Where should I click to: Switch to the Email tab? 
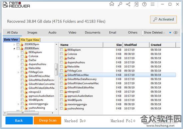112,33
